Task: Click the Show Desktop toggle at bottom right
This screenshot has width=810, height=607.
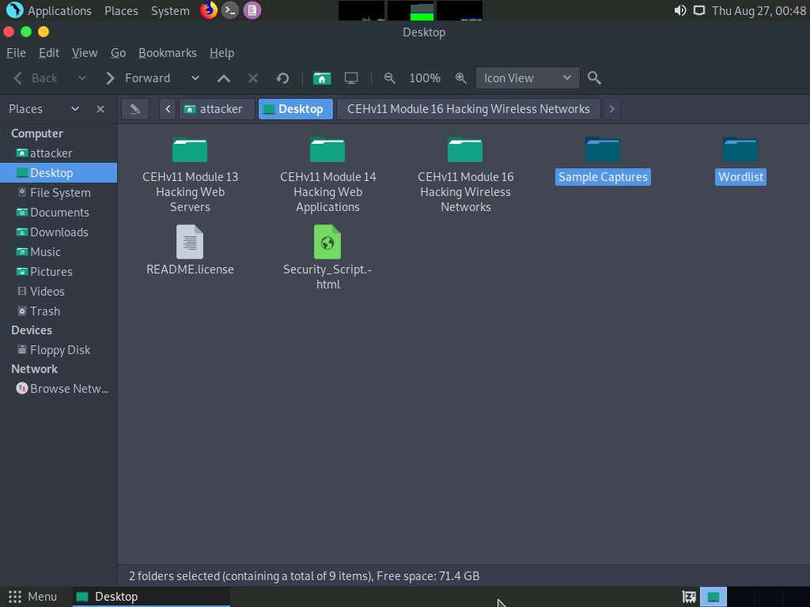Action: click(x=713, y=597)
